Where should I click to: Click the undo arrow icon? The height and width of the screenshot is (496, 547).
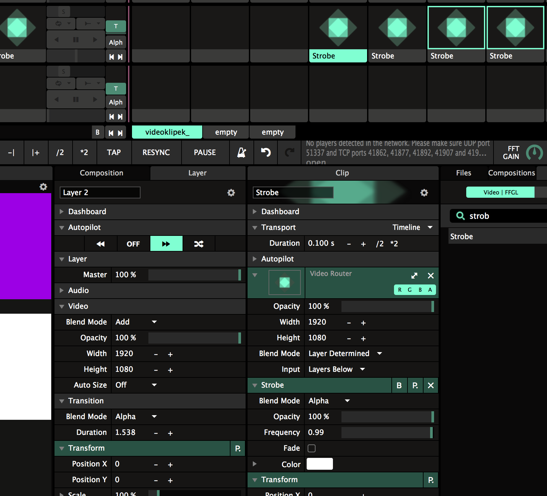point(266,152)
